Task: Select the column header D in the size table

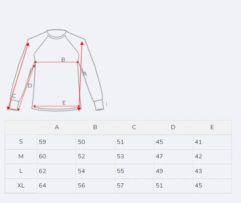Action: 173,127
